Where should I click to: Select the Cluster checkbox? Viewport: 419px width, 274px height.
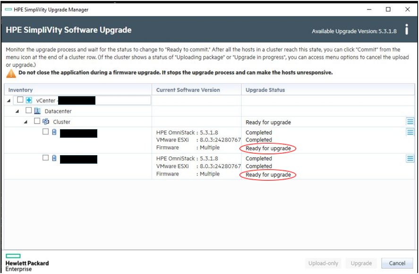[x=37, y=121]
